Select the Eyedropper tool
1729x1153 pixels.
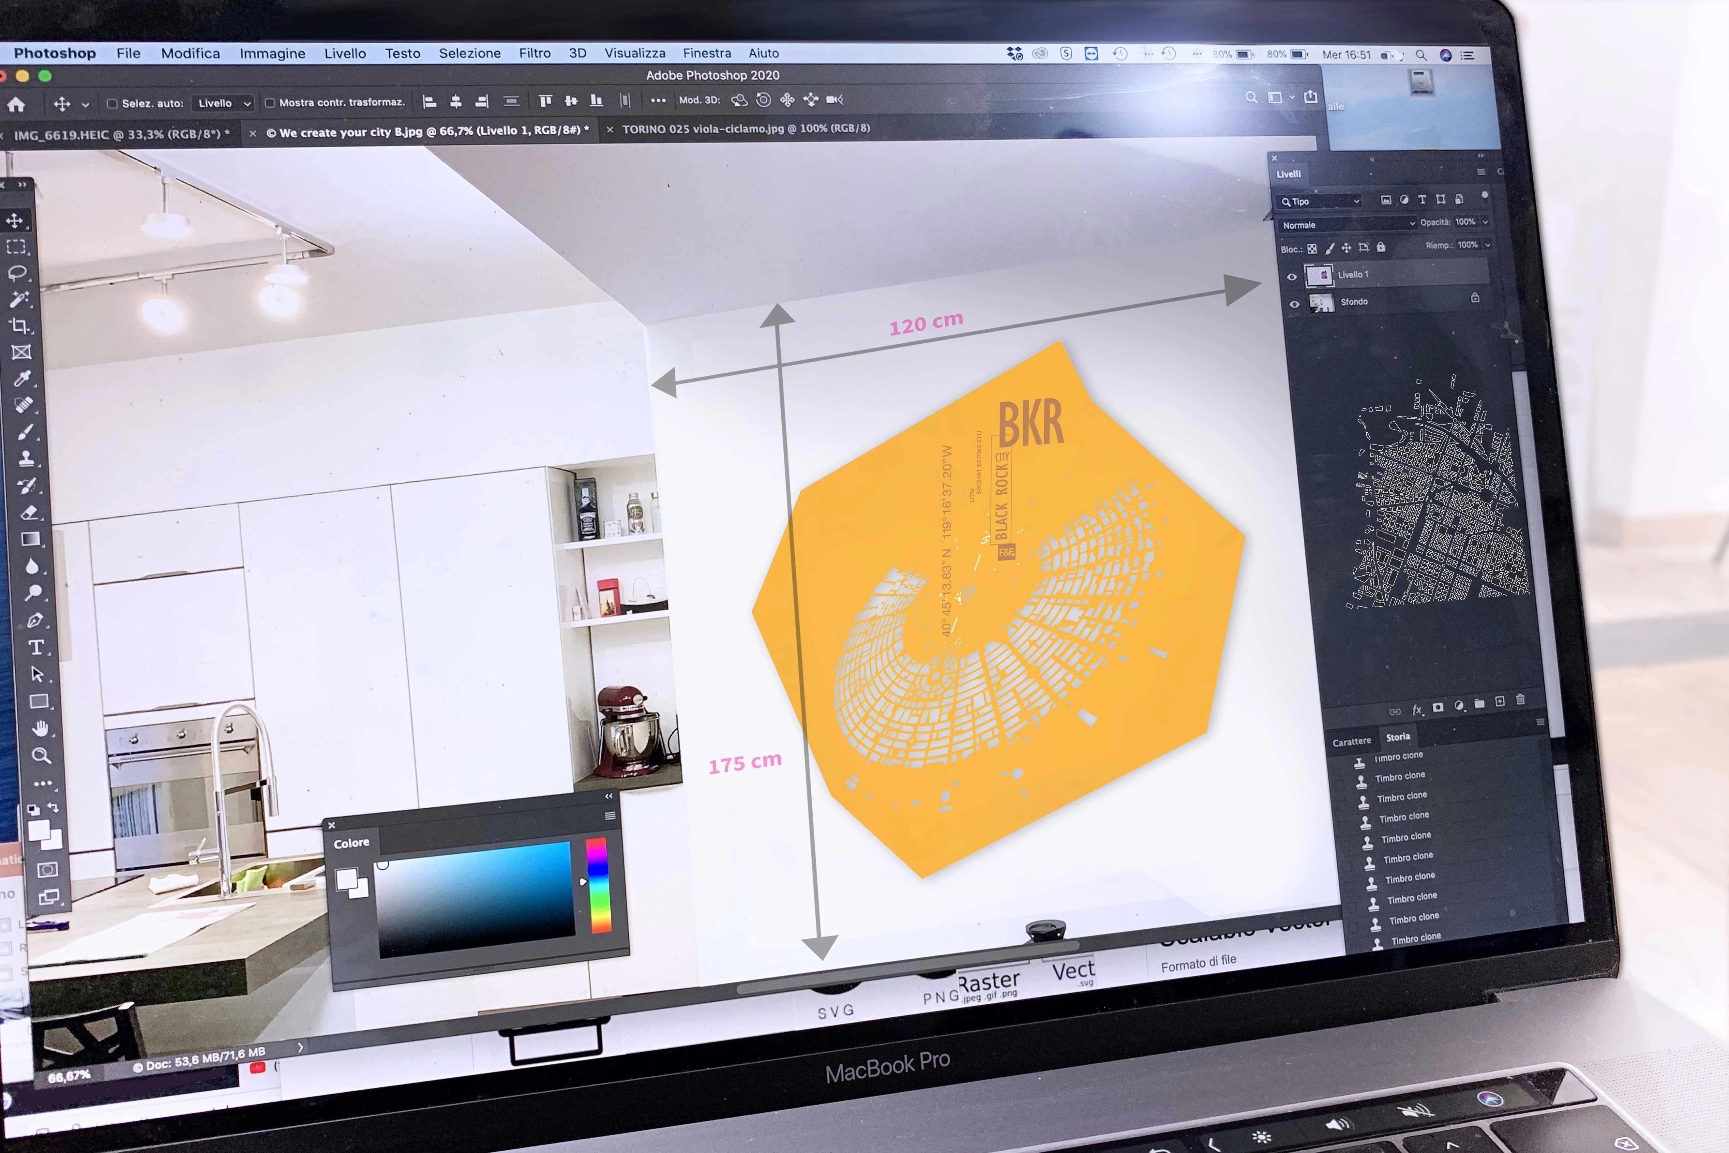[x=23, y=379]
